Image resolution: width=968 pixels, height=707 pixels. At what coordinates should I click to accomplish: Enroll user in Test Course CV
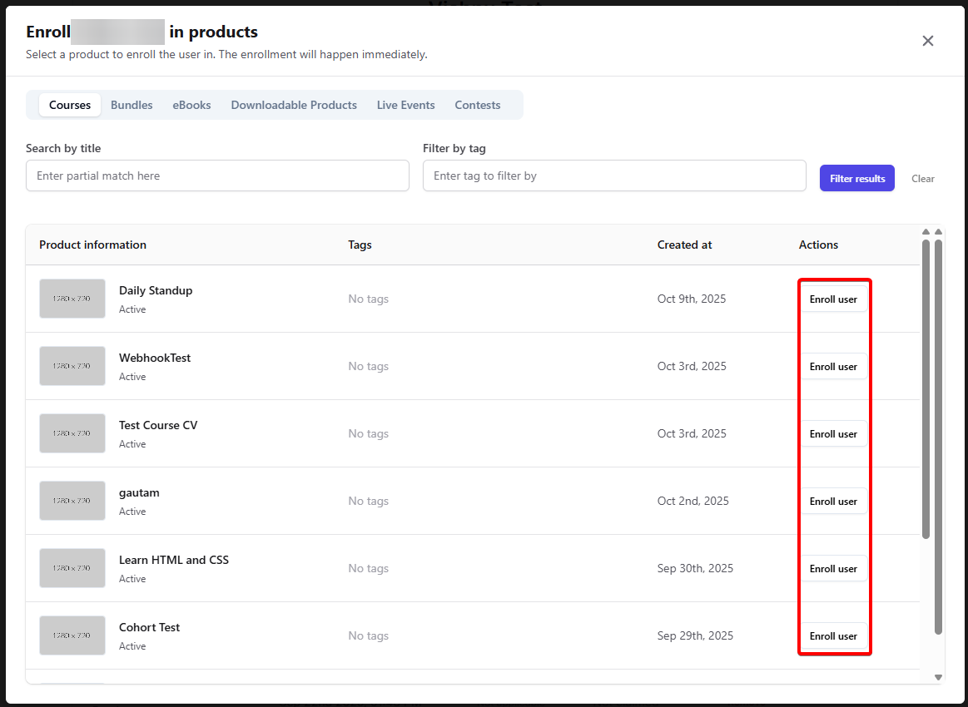pyautogui.click(x=833, y=434)
